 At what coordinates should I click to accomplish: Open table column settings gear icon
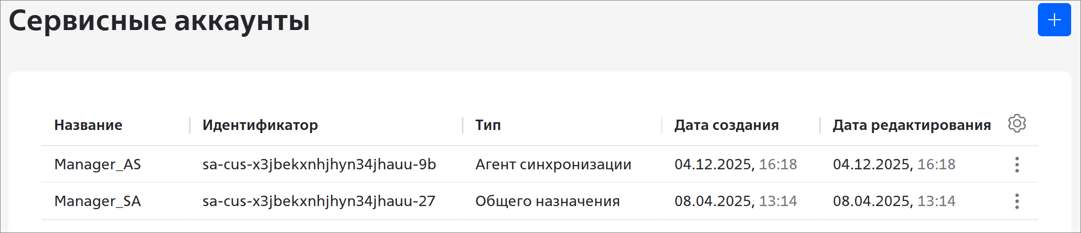pyautogui.click(x=1017, y=124)
